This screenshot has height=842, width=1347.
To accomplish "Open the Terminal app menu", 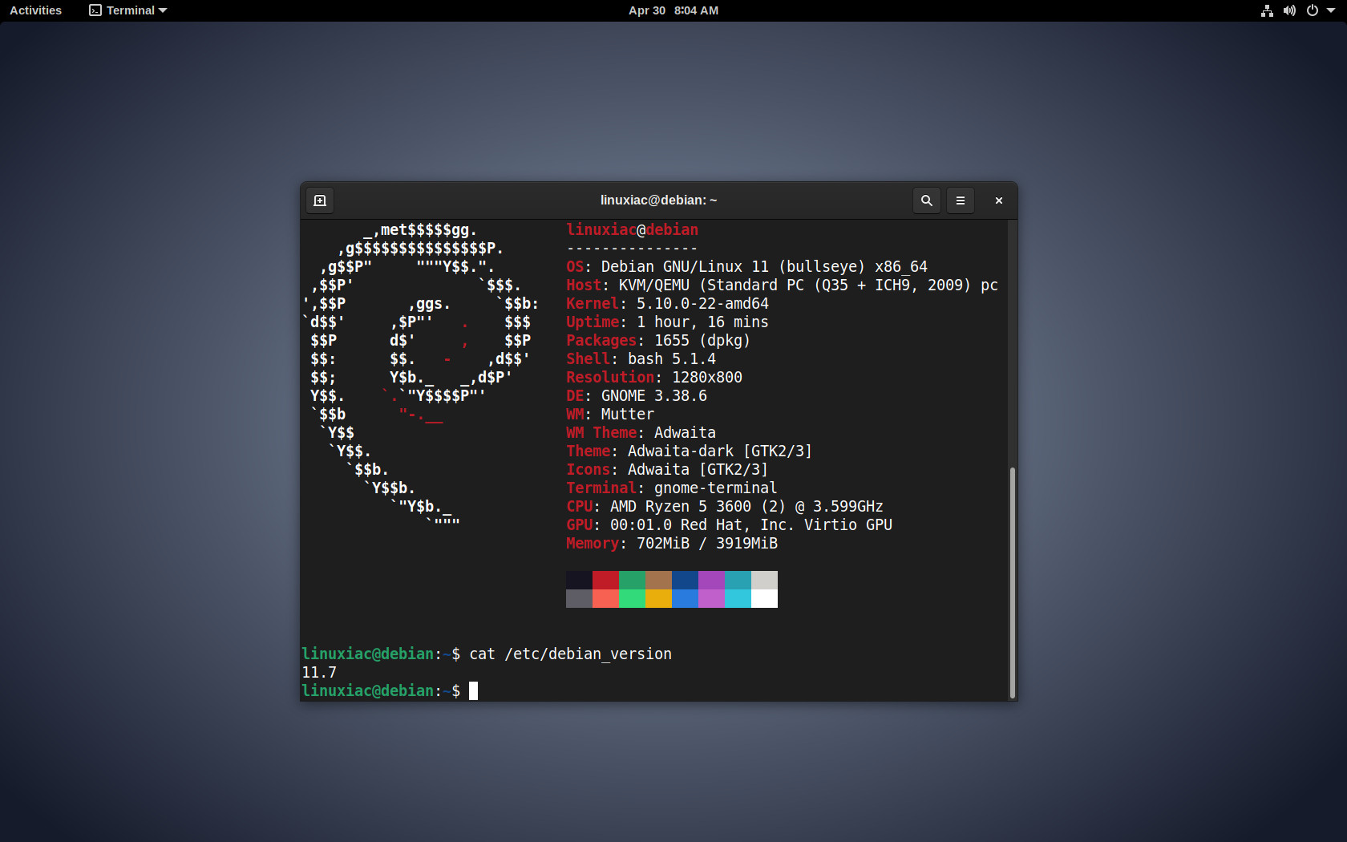I will tap(128, 10).
